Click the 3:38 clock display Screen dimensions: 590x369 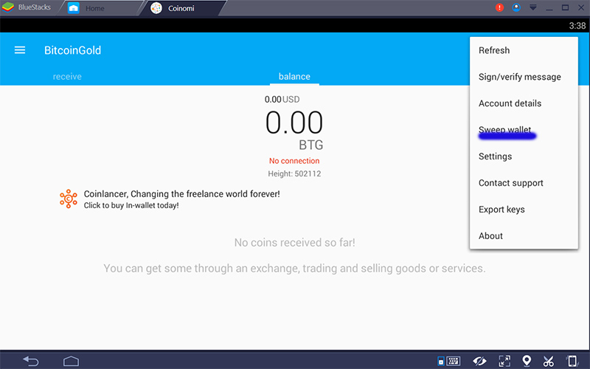[577, 26]
